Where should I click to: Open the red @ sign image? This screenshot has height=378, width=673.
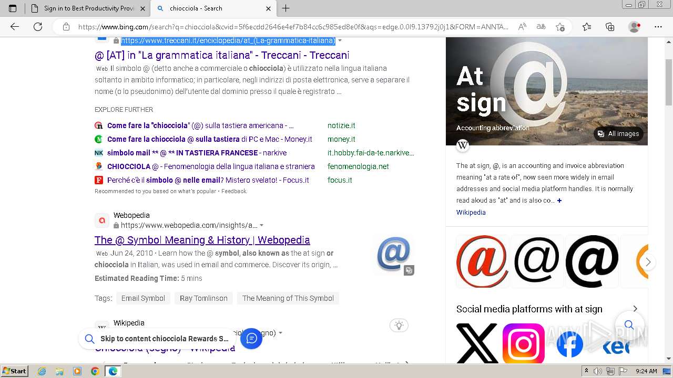click(x=482, y=261)
